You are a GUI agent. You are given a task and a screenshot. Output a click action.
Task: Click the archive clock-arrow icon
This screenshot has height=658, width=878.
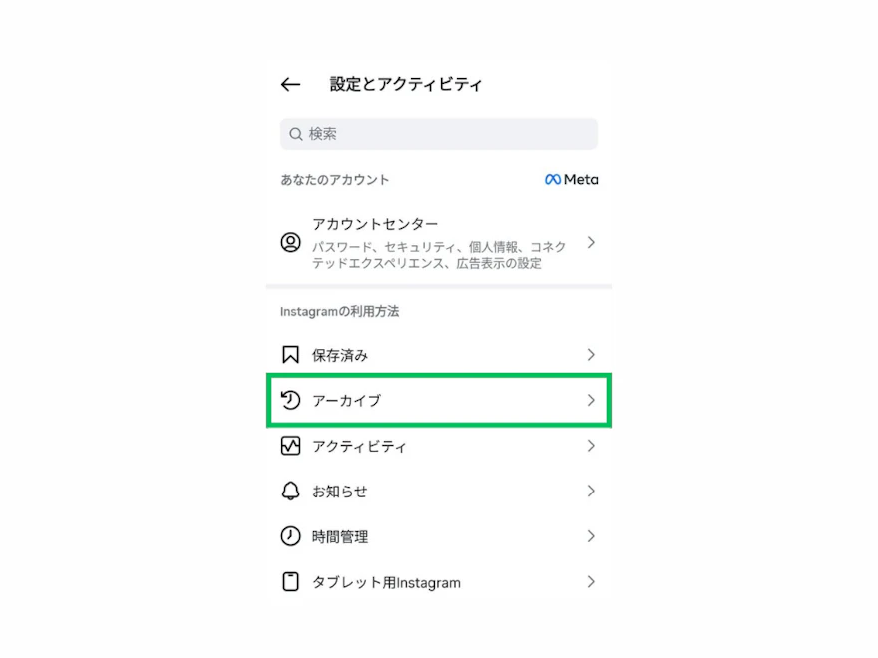[290, 400]
